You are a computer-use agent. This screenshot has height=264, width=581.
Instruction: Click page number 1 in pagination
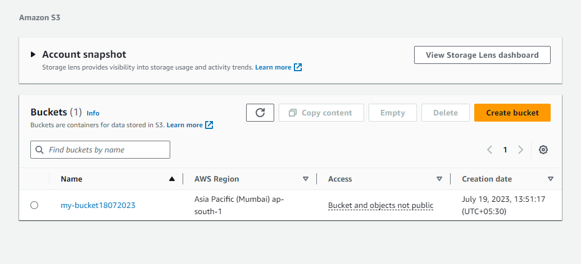pos(505,150)
